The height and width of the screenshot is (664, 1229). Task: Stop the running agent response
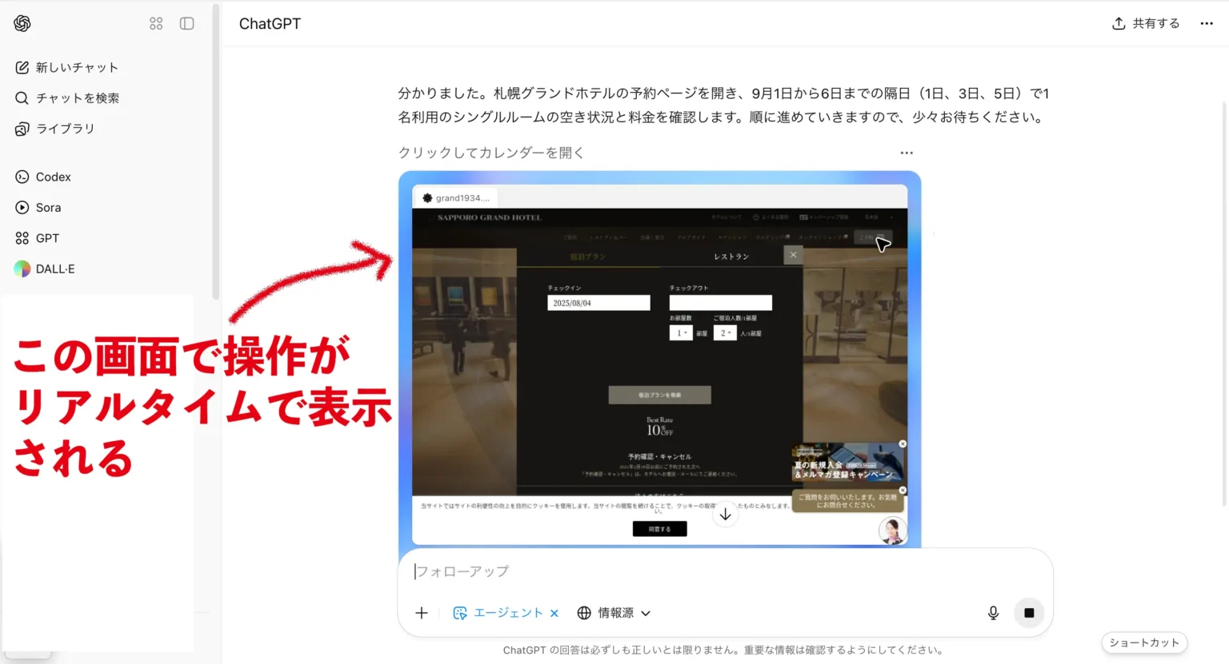point(1029,613)
